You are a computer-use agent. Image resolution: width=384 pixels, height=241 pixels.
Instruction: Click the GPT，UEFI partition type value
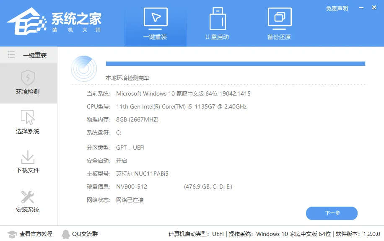130,148
